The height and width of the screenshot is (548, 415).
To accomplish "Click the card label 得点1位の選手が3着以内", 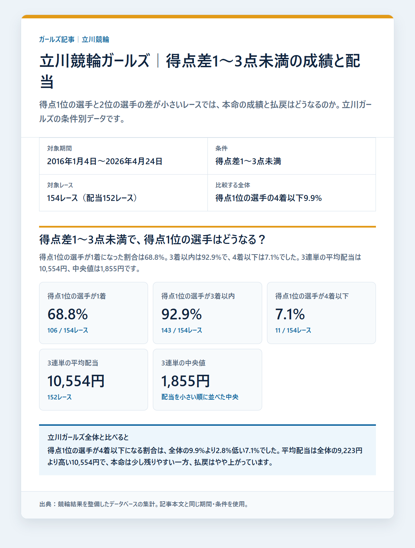I will [198, 296].
